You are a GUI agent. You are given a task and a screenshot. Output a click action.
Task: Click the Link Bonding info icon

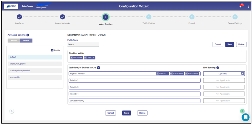coord(218,68)
